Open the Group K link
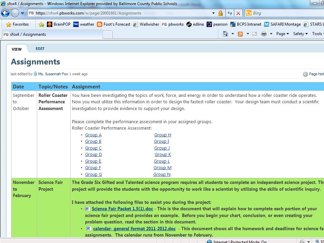Image resolution: width=324 pixels, height=243 pixels. (163, 155)
